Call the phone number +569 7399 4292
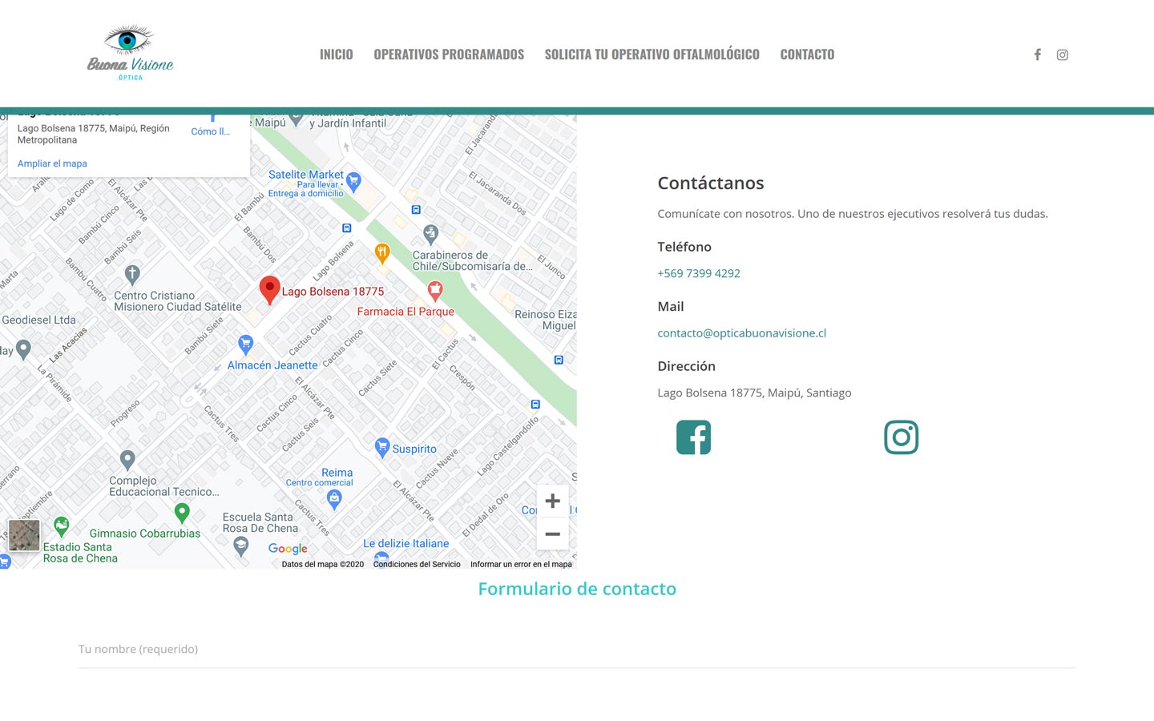 point(698,273)
